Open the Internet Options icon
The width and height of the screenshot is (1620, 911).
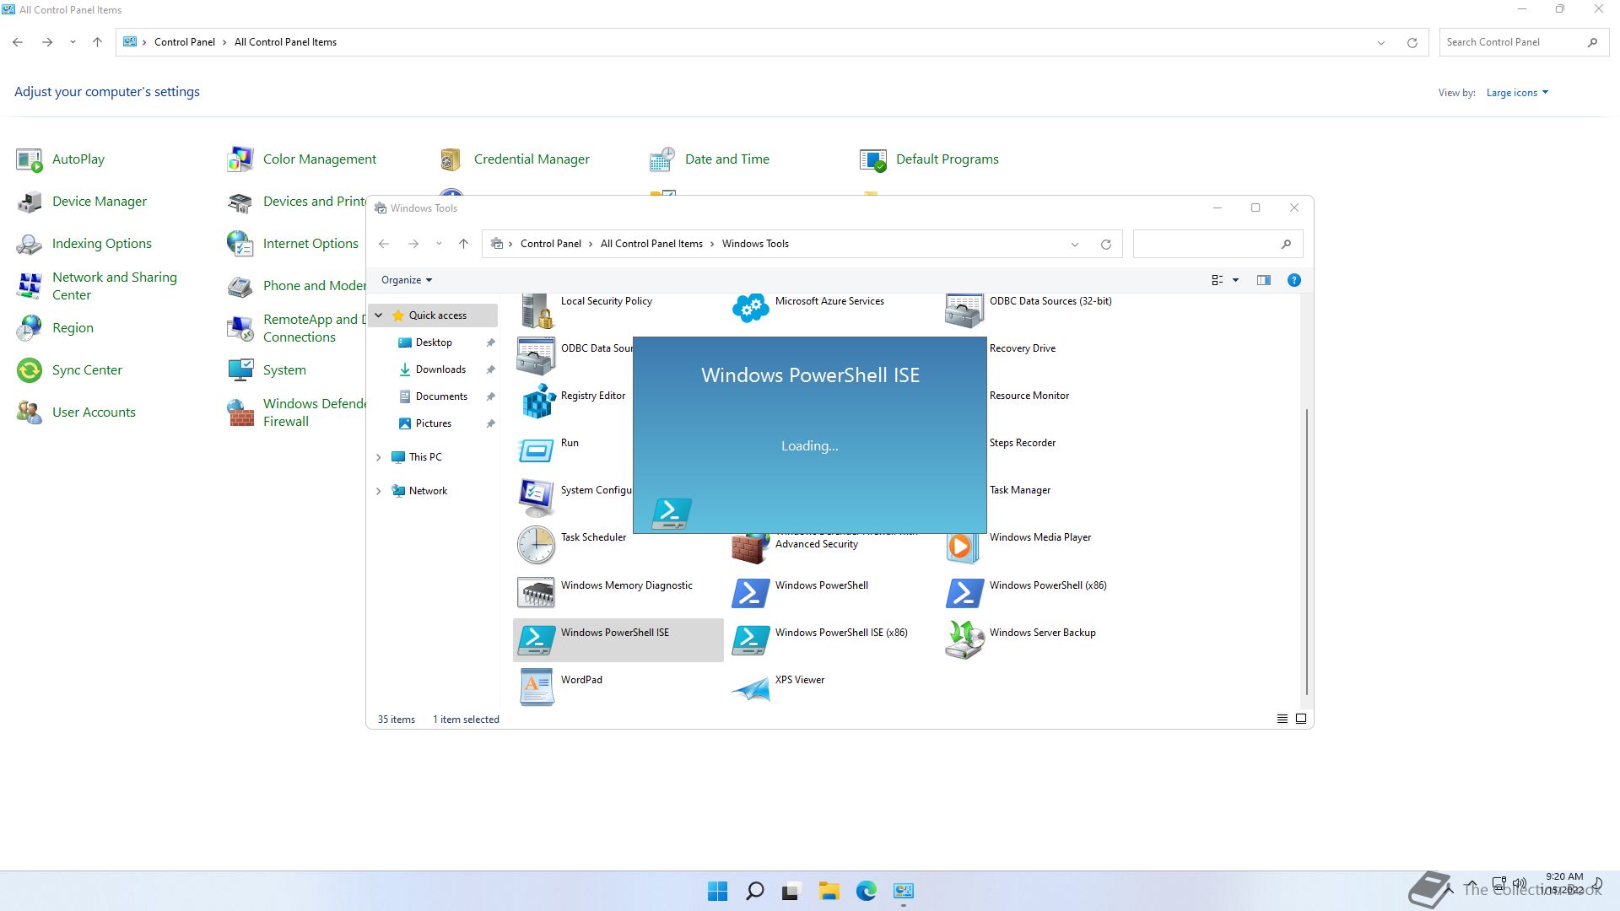(240, 244)
